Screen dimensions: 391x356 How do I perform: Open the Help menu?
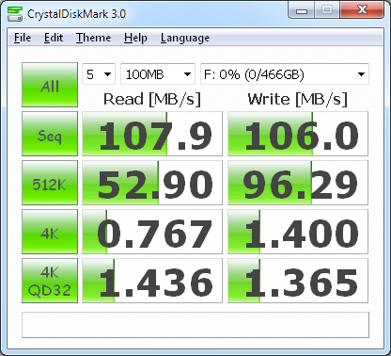click(x=135, y=38)
